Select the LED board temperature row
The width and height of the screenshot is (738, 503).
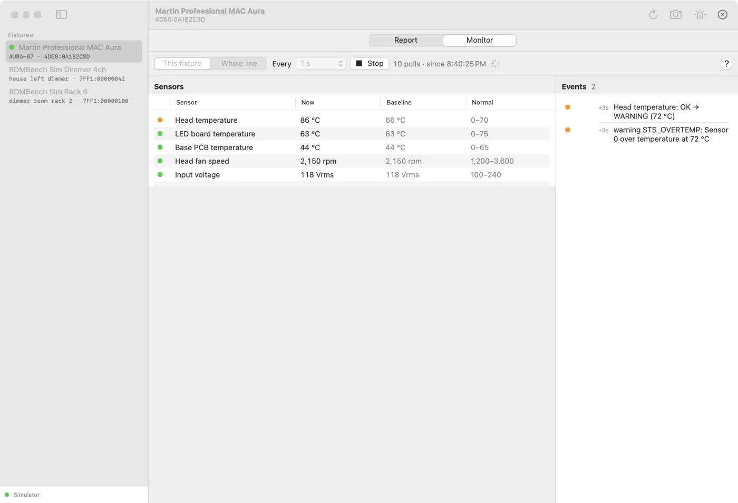tap(352, 134)
